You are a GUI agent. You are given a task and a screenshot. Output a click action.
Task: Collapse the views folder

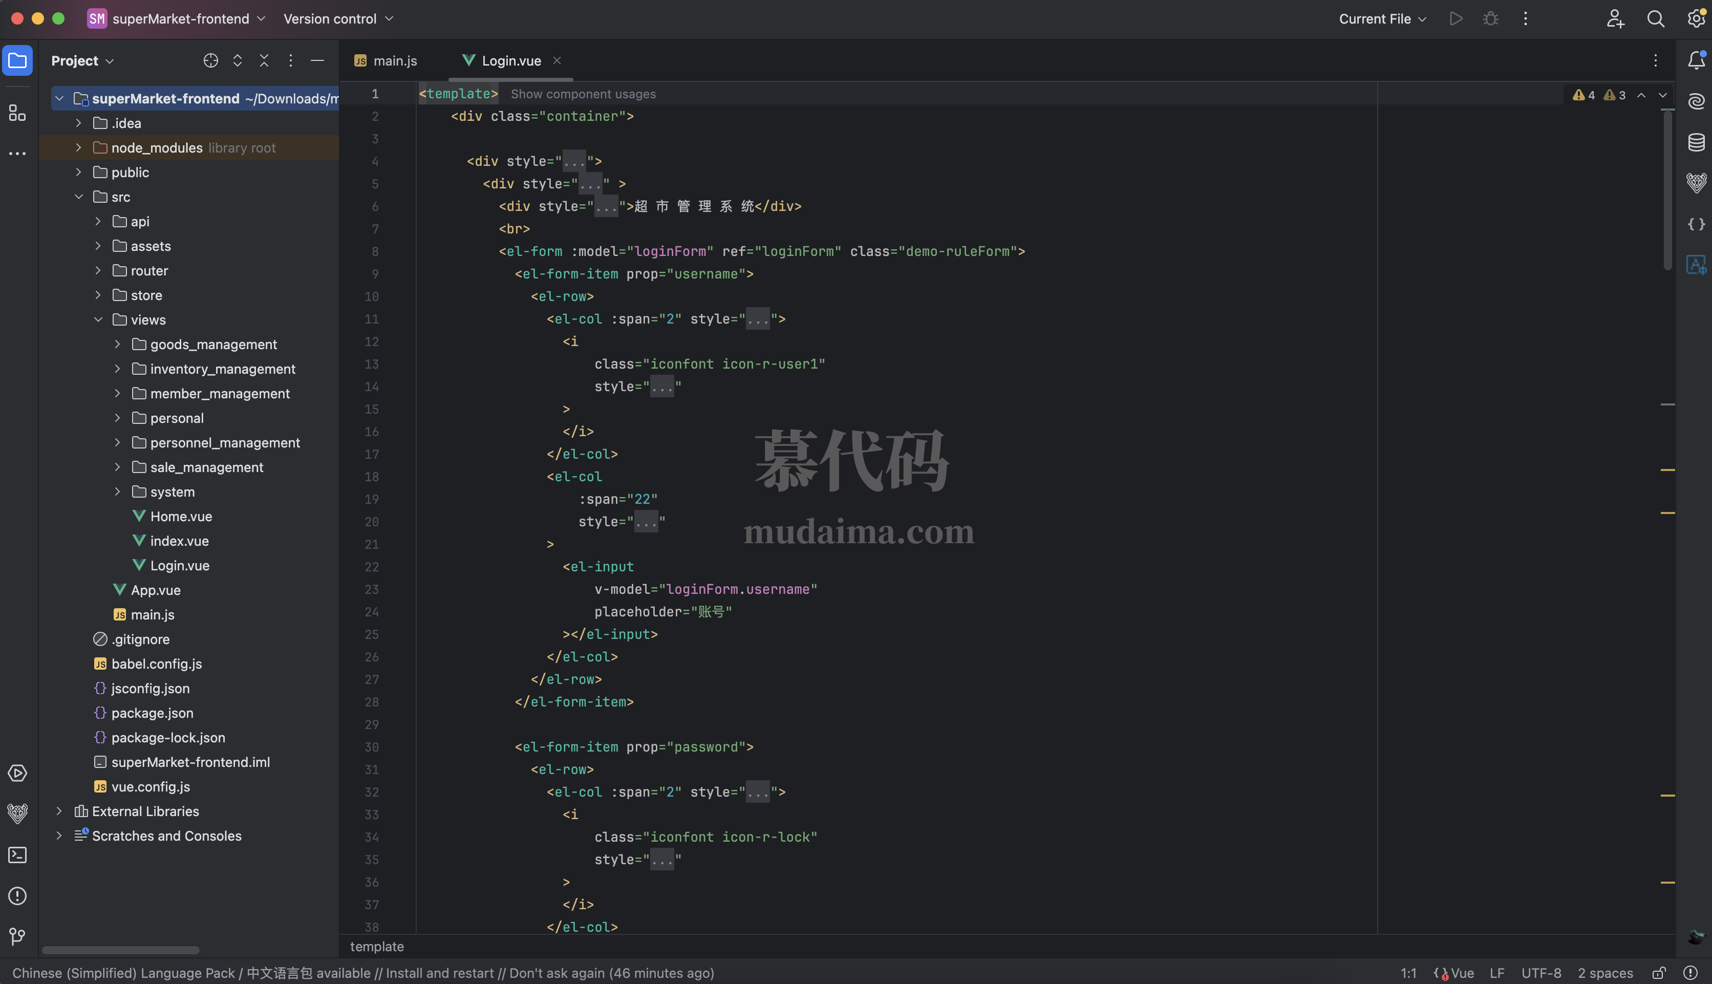[99, 319]
